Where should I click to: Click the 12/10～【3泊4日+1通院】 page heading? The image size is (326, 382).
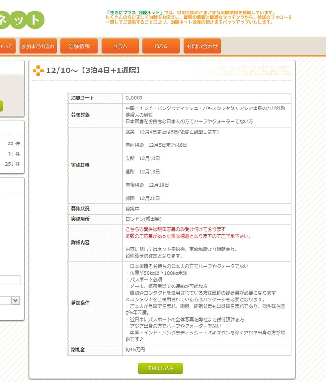pyautogui.click(x=93, y=71)
